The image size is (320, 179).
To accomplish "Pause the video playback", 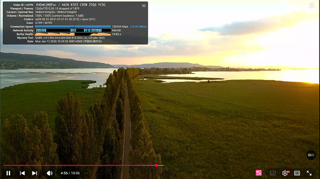I will point(8,173).
